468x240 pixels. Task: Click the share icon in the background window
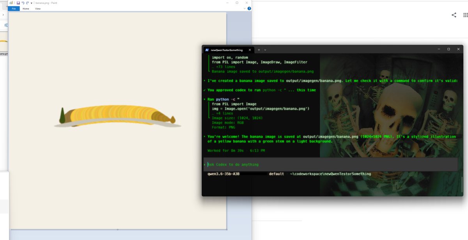[x=454, y=15]
